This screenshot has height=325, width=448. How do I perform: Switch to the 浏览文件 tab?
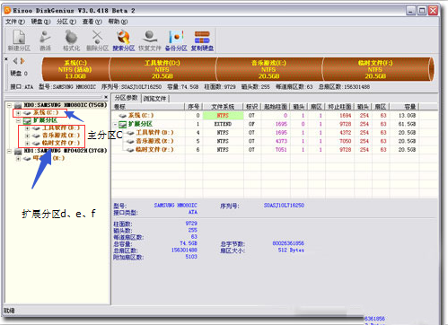pos(154,99)
